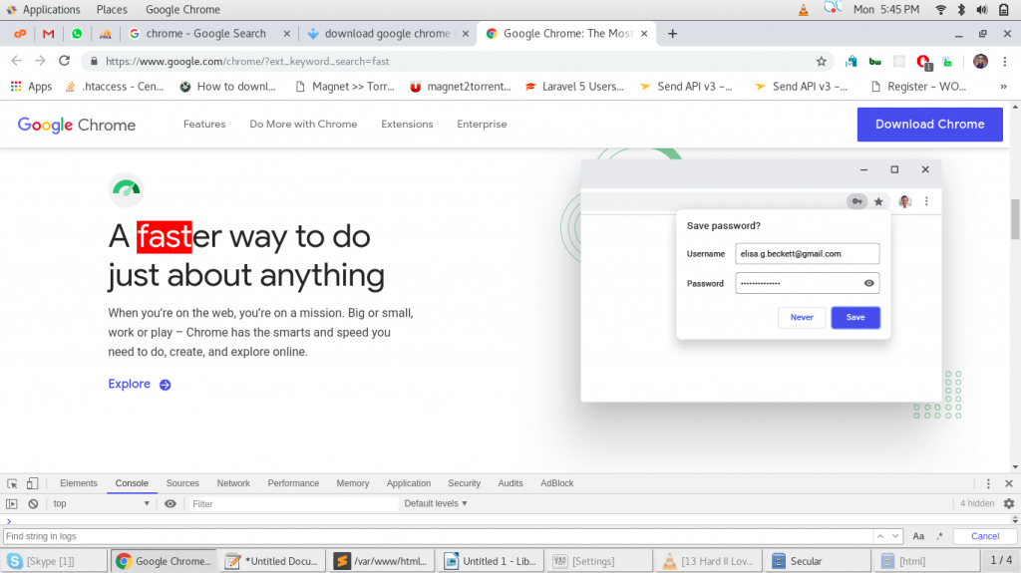1021x573 pixels.
Task: Show more bookmarks with the chevron
Action: (x=1003, y=86)
